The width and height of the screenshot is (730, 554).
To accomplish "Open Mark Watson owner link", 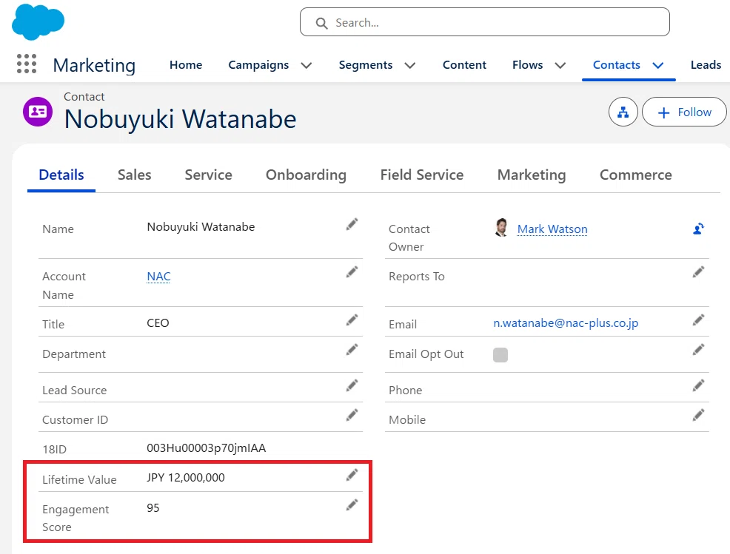I will 552,229.
